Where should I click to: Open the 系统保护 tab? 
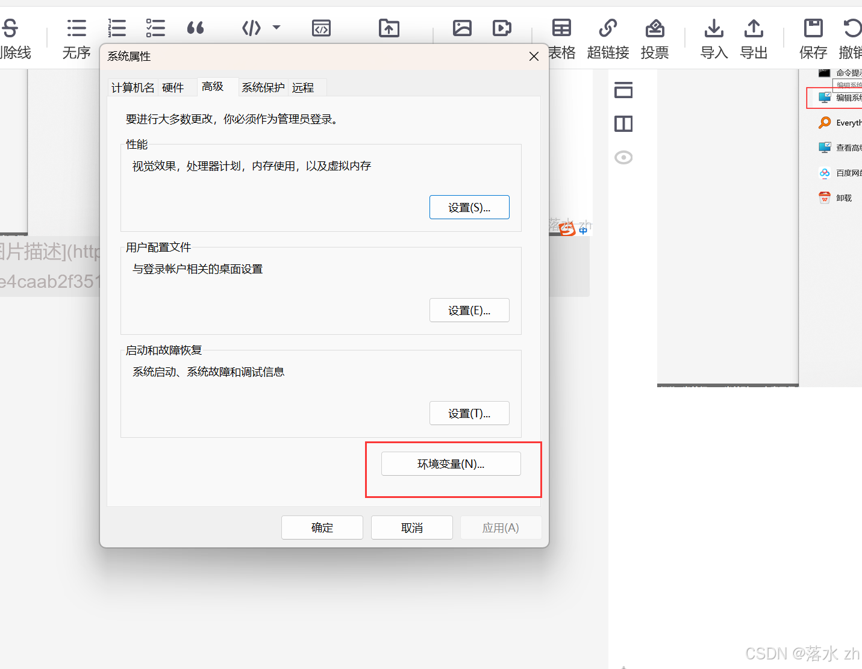(263, 87)
